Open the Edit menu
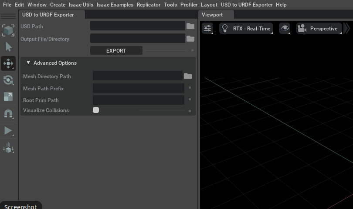Viewport: 353px width, 209px height. coord(19,5)
